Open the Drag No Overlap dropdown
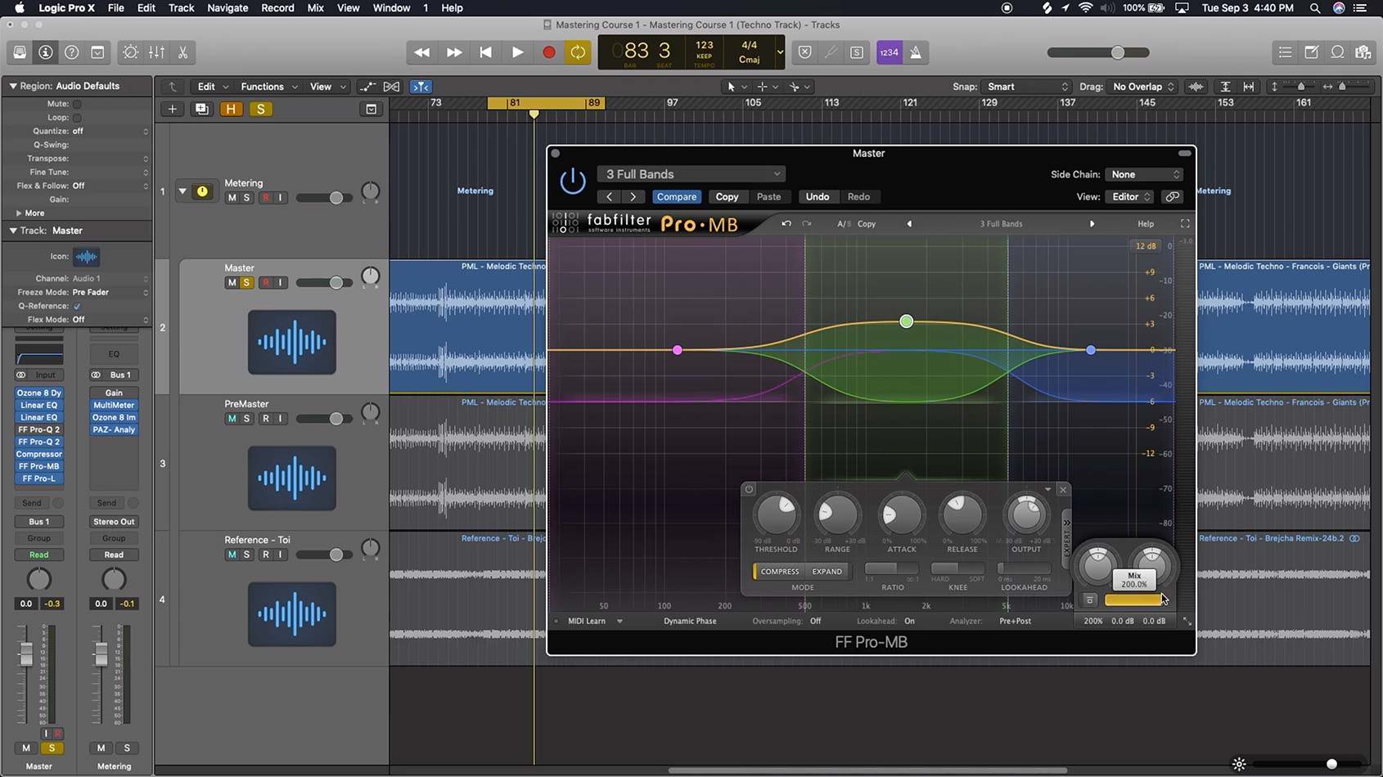 click(1143, 87)
